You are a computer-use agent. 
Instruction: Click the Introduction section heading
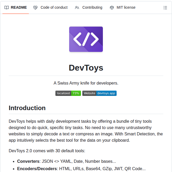point(27,108)
